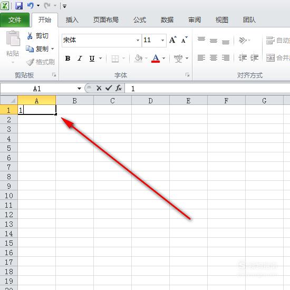Click the Redo arrow icon

(47, 6)
